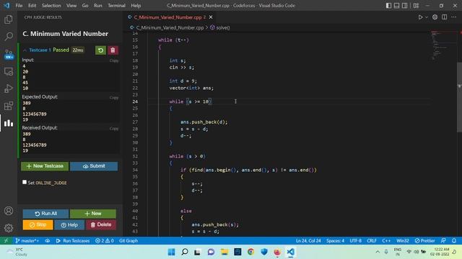Copy the Received Output
The height and width of the screenshot is (259, 462).
114,129
